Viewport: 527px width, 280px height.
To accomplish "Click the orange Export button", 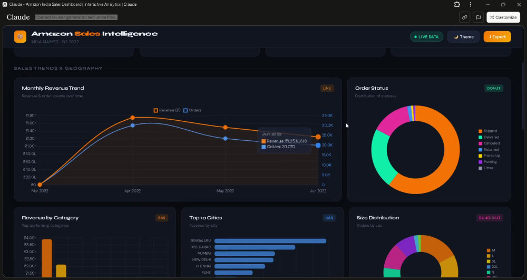I will click(x=497, y=36).
